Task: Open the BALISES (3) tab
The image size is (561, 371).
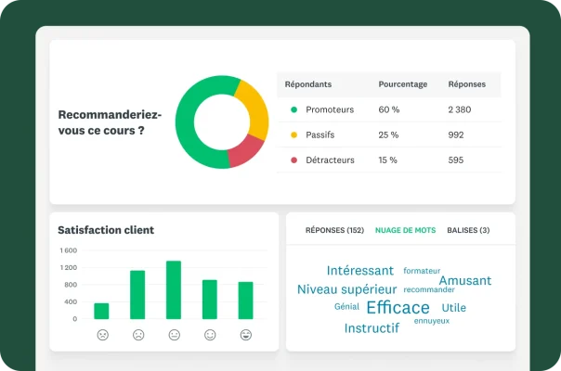Action: click(x=468, y=230)
